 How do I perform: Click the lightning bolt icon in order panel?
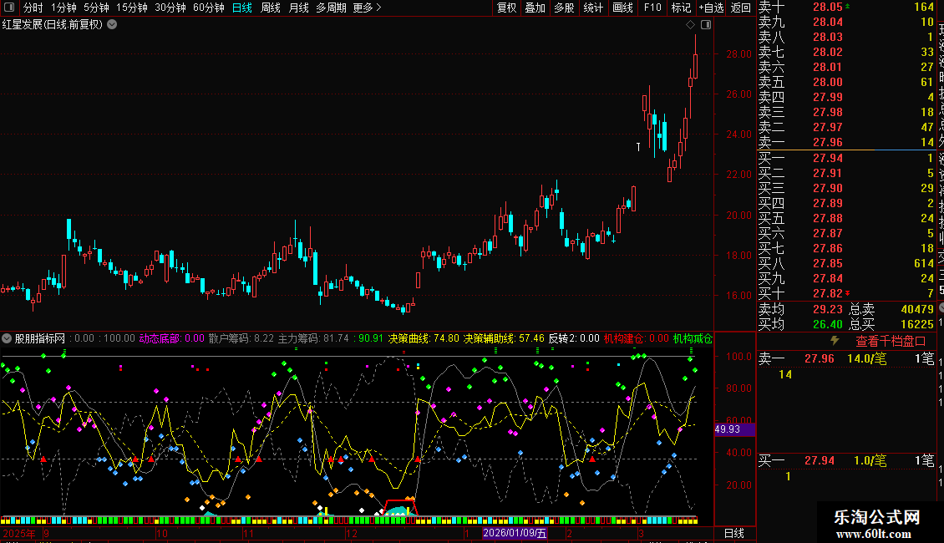(x=835, y=341)
